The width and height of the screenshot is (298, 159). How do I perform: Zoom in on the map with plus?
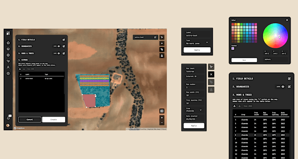pyautogui.click(x=162, y=118)
